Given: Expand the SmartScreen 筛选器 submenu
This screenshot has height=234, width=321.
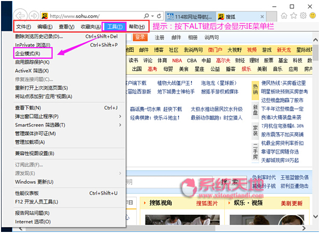Looking at the screenshot, I should click(x=120, y=125).
